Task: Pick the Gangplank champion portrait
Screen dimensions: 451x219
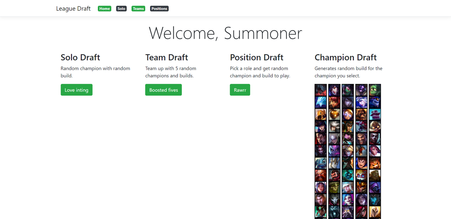Action: coord(348,163)
